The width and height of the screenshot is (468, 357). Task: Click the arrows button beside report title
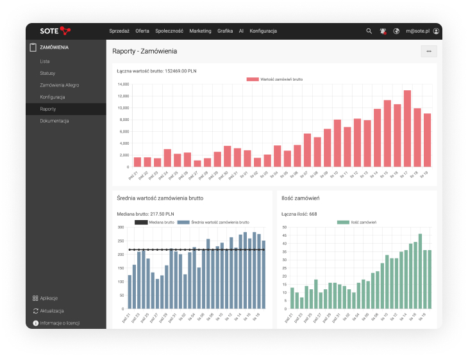(x=428, y=51)
